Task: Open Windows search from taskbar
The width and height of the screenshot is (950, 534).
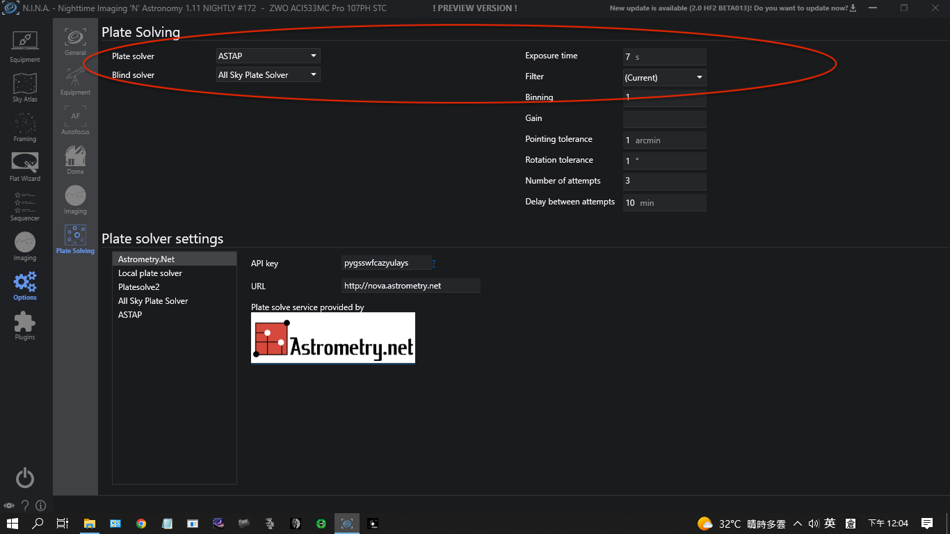Action: coord(38,523)
